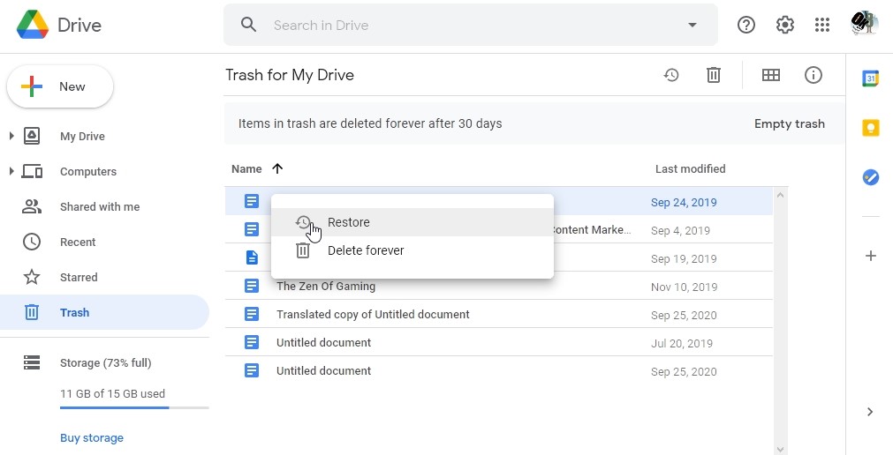Click the Last modified column header
Image resolution: width=893 pixels, height=455 pixels.
[x=690, y=169]
